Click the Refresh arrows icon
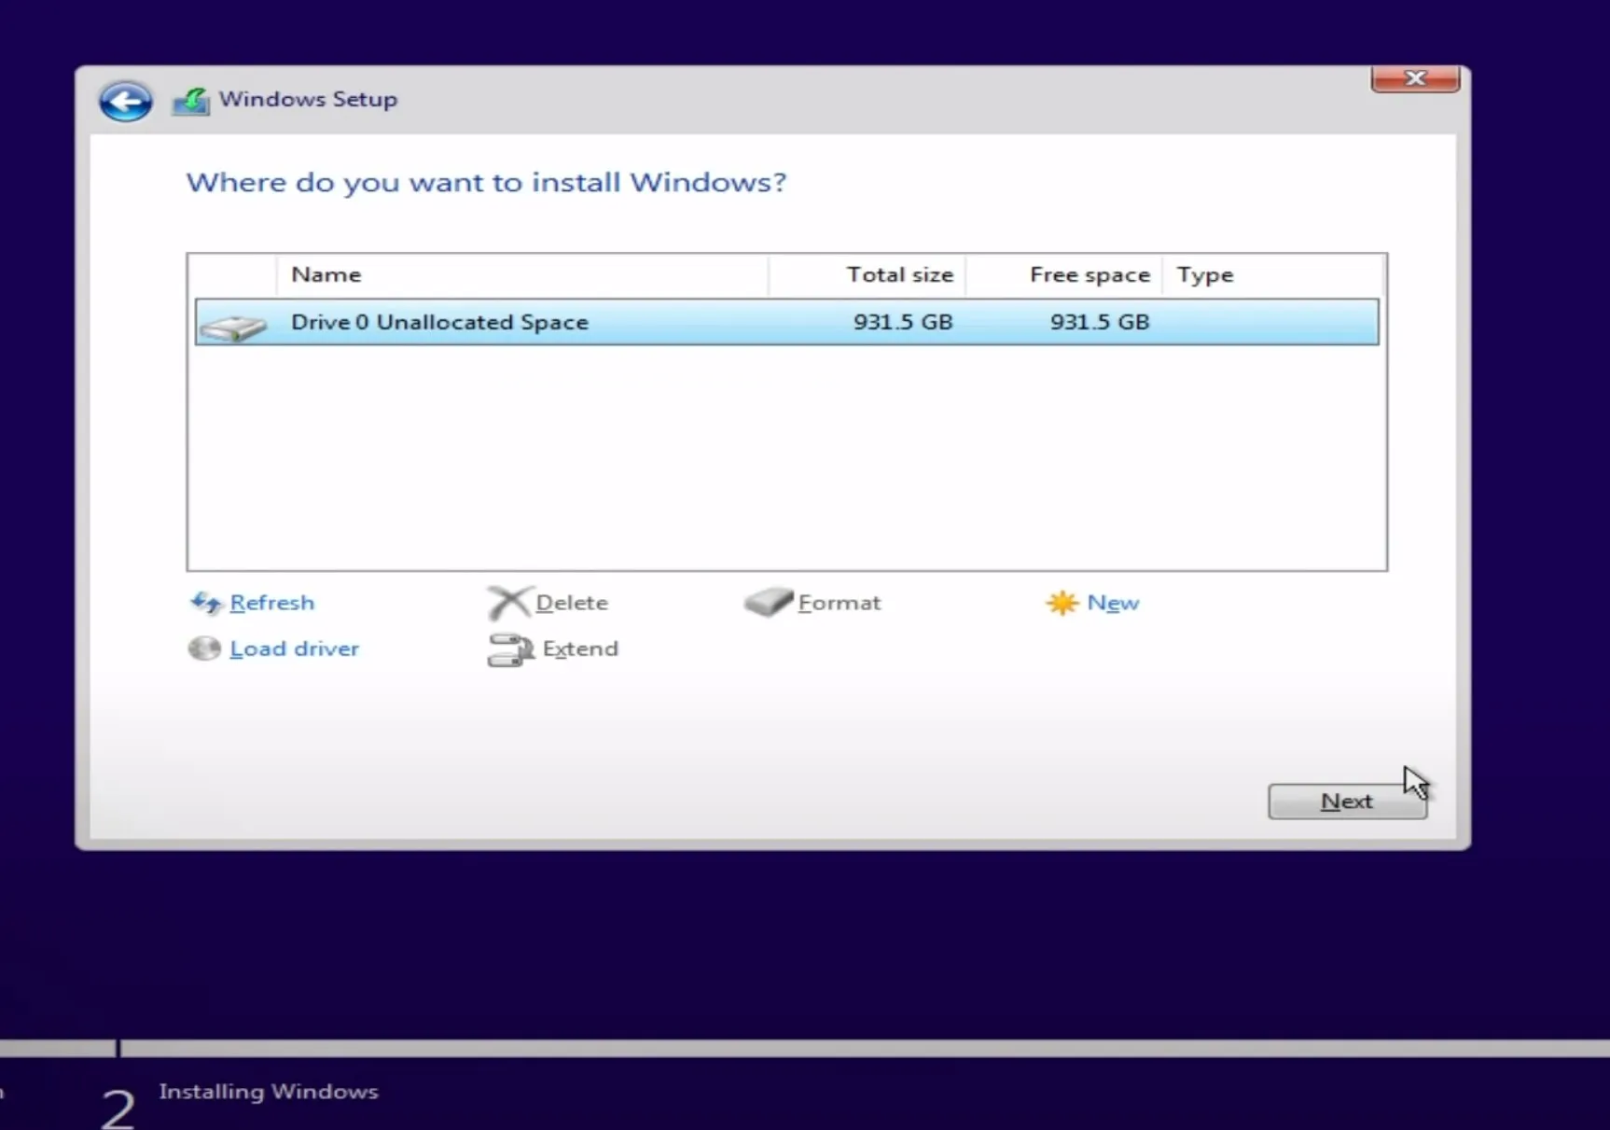 [x=205, y=603]
